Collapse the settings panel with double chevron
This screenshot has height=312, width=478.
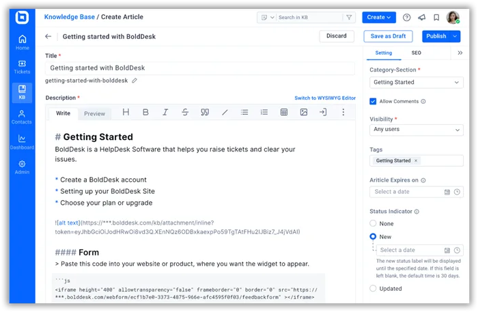(x=460, y=53)
